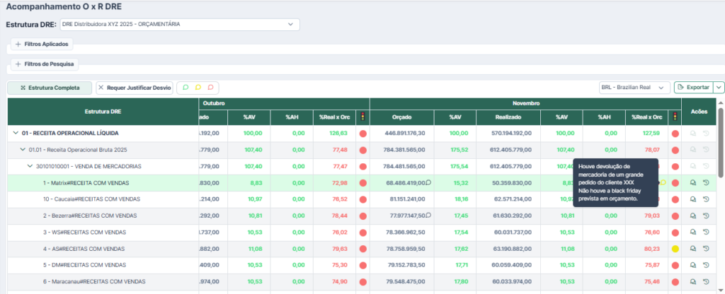Open comment action for Maracanau row

tap(693, 281)
